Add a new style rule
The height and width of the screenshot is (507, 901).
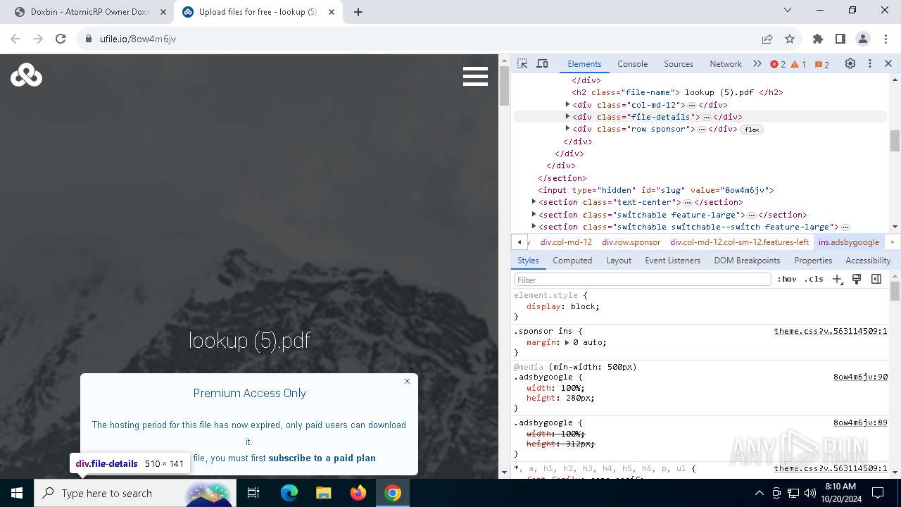(837, 279)
